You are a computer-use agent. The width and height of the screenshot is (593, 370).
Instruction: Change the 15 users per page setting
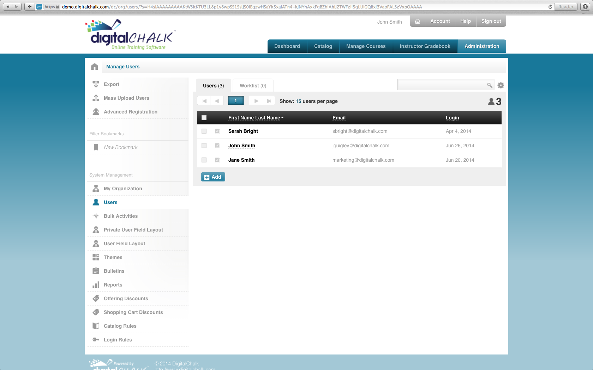click(298, 101)
